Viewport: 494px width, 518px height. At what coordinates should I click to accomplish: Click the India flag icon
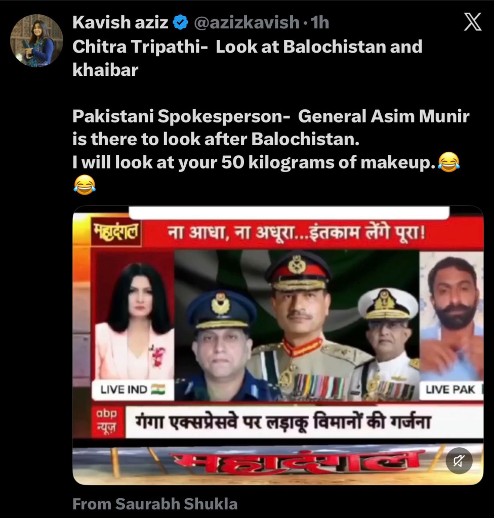(158, 390)
